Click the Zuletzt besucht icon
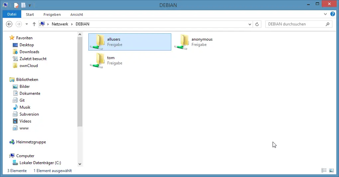Viewport: 339px width, 177px height. [x=15, y=59]
